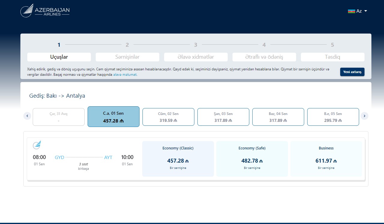The image size is (384, 224).
Task: Open the əlavə məlumat link
Action: click(x=125, y=75)
